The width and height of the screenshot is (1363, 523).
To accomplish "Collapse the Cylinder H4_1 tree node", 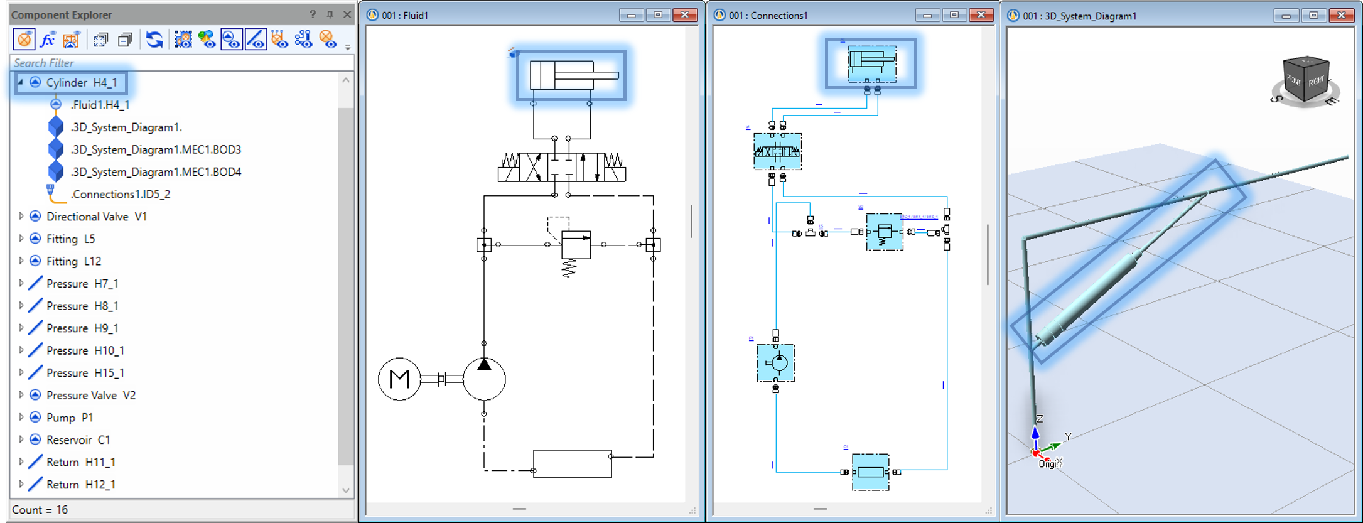I will point(21,82).
